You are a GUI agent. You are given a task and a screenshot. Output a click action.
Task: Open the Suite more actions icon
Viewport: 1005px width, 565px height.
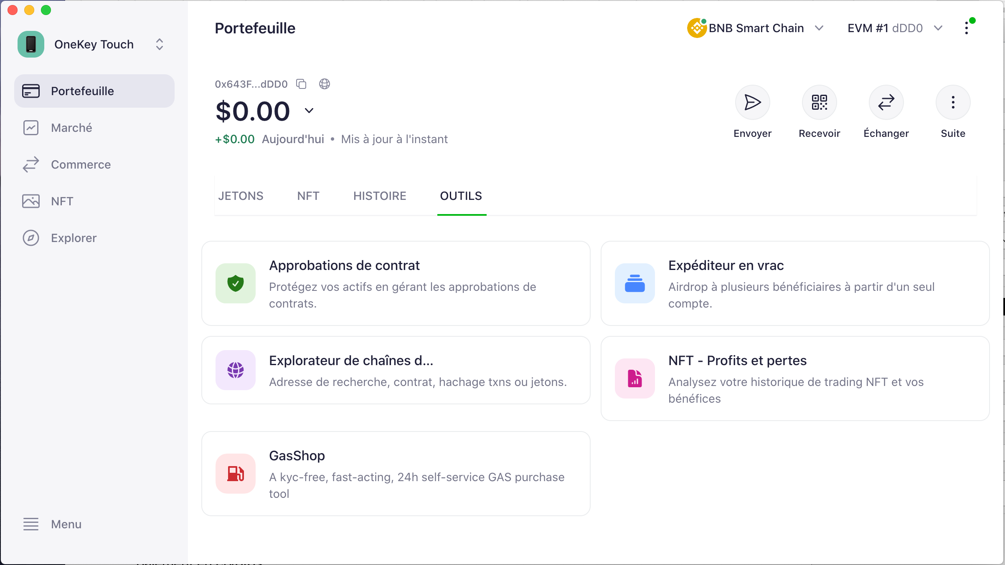[x=953, y=102]
